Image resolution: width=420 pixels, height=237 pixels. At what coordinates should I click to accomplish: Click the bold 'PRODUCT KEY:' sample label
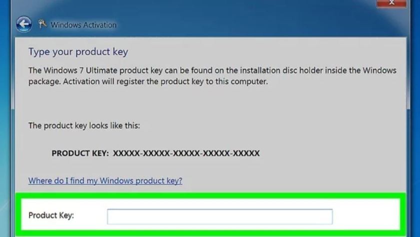pyautogui.click(x=80, y=153)
